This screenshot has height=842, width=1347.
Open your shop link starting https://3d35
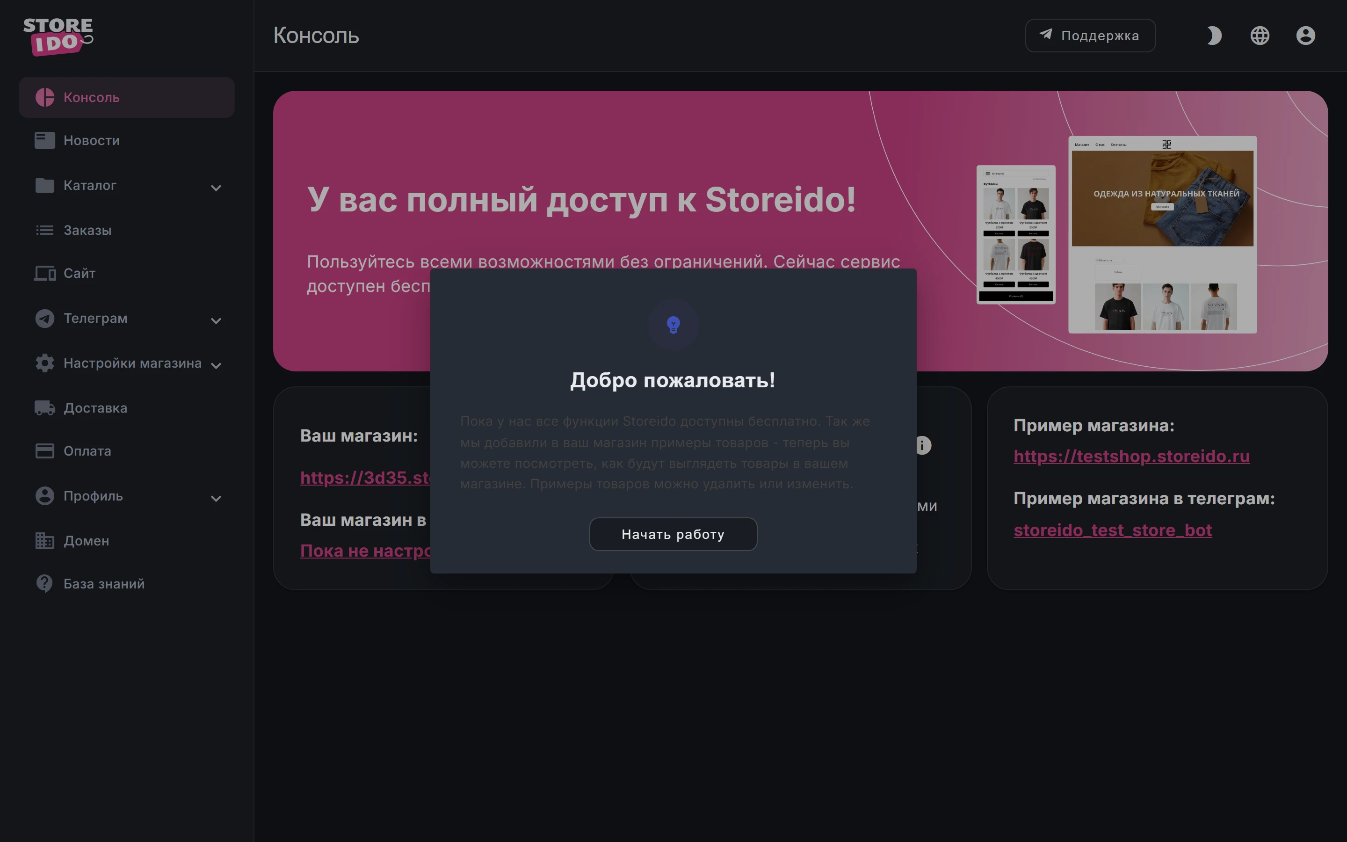point(365,478)
